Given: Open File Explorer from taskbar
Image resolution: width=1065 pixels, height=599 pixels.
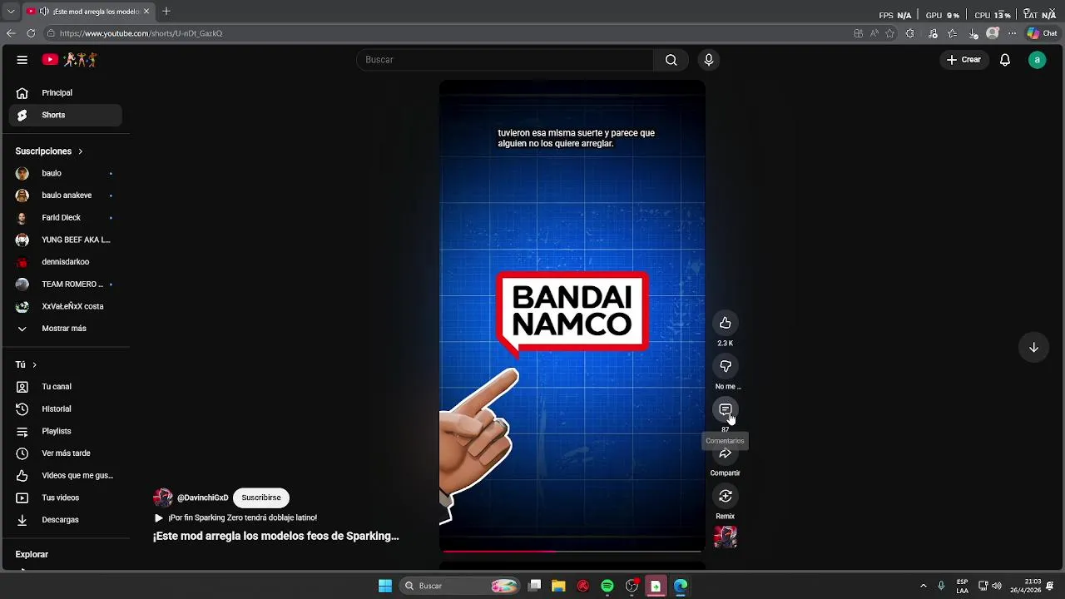Looking at the screenshot, I should (558, 586).
